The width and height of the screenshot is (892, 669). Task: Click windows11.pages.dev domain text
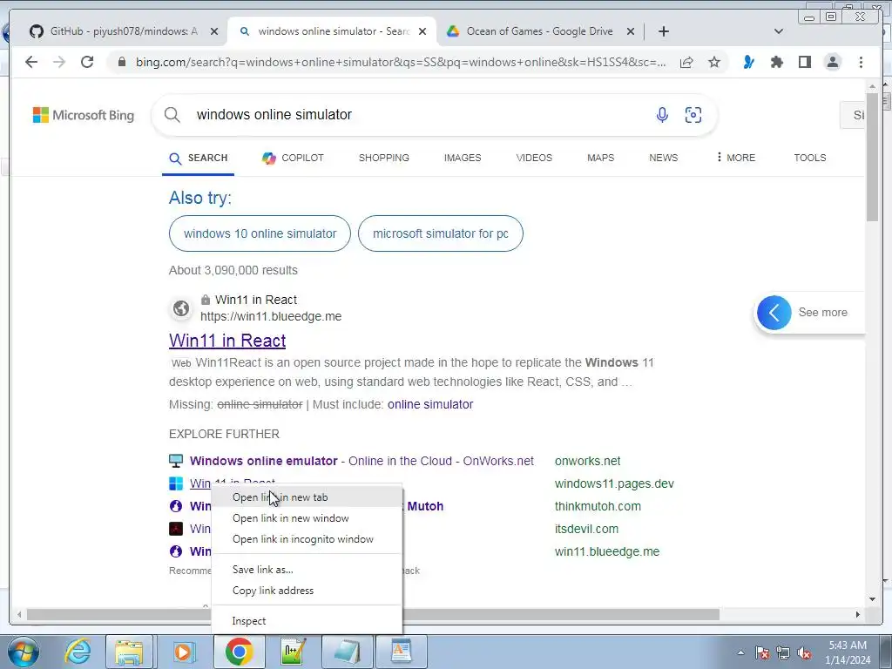point(614,483)
